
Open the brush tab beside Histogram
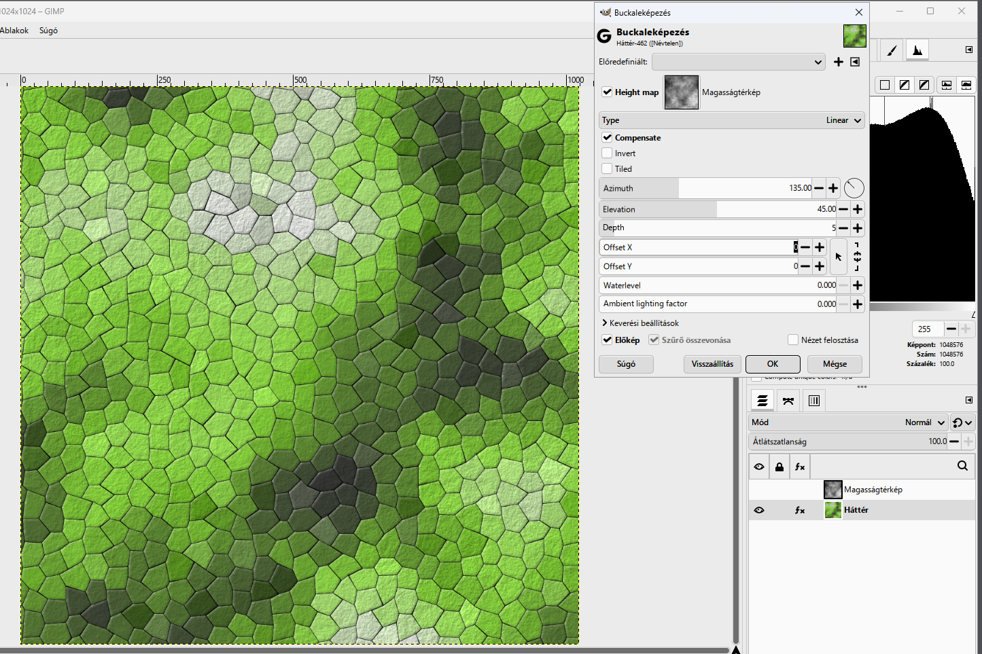pos(892,50)
